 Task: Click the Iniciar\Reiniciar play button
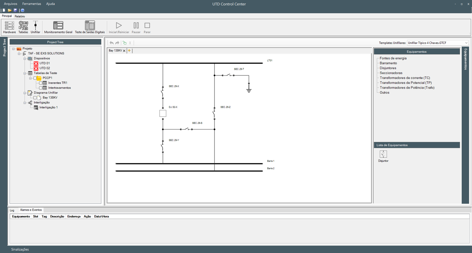[119, 27]
